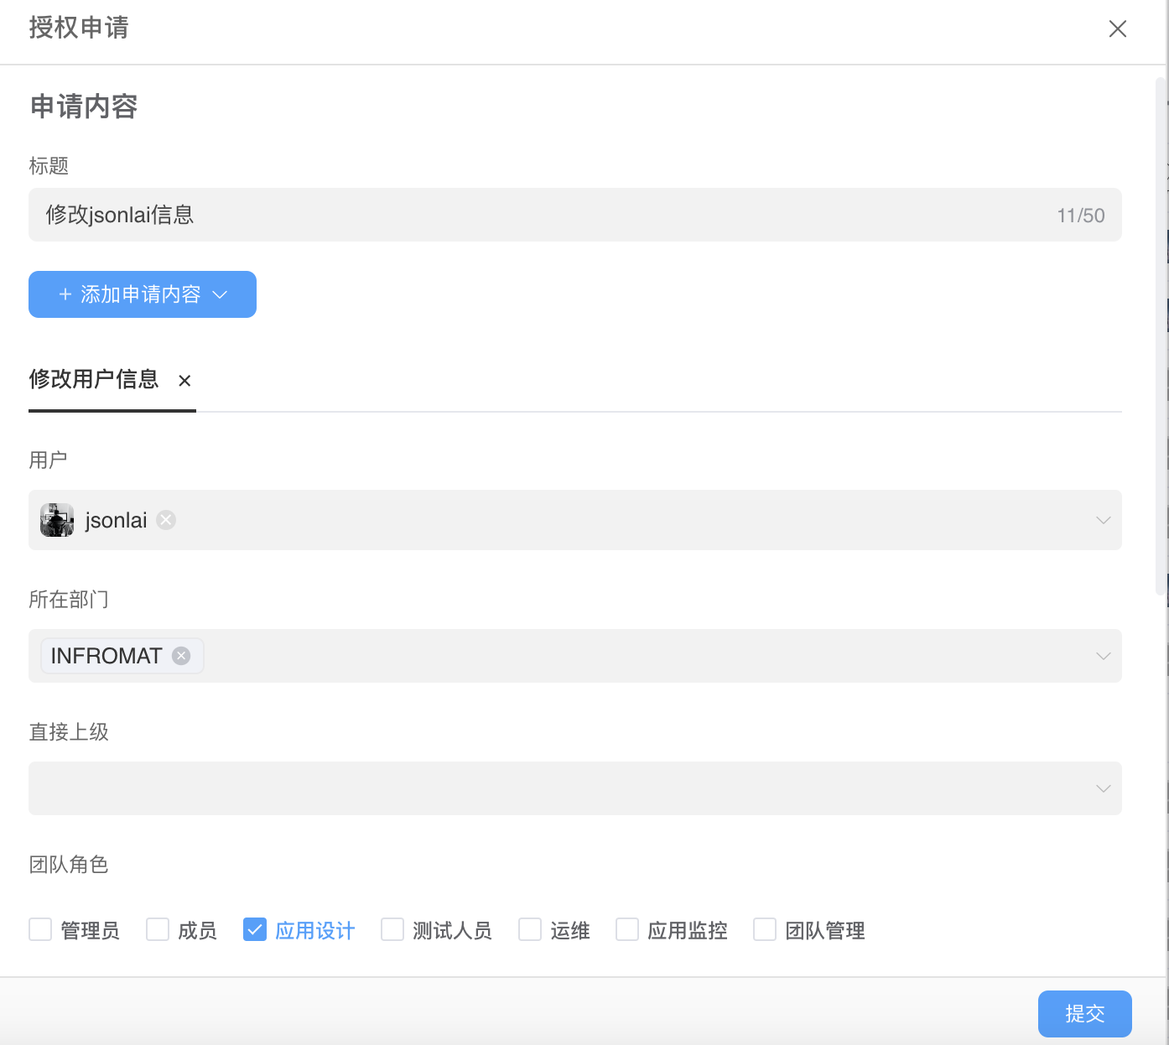1169x1045 pixels.
Task: Expand the 用户 dropdown
Action: (1103, 520)
